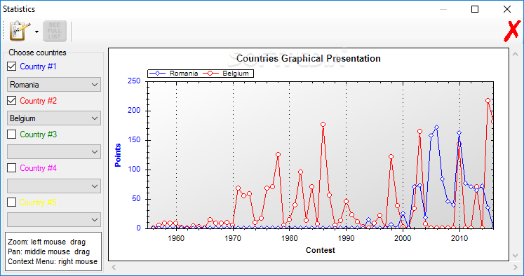
Task: Uncheck the Country #2 checkbox
Action: (12, 100)
